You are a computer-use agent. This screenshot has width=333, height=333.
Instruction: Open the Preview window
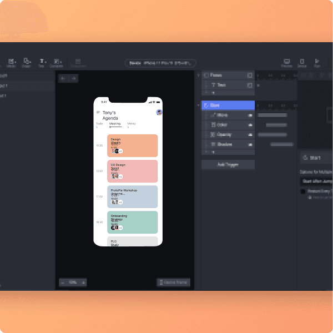287,63
